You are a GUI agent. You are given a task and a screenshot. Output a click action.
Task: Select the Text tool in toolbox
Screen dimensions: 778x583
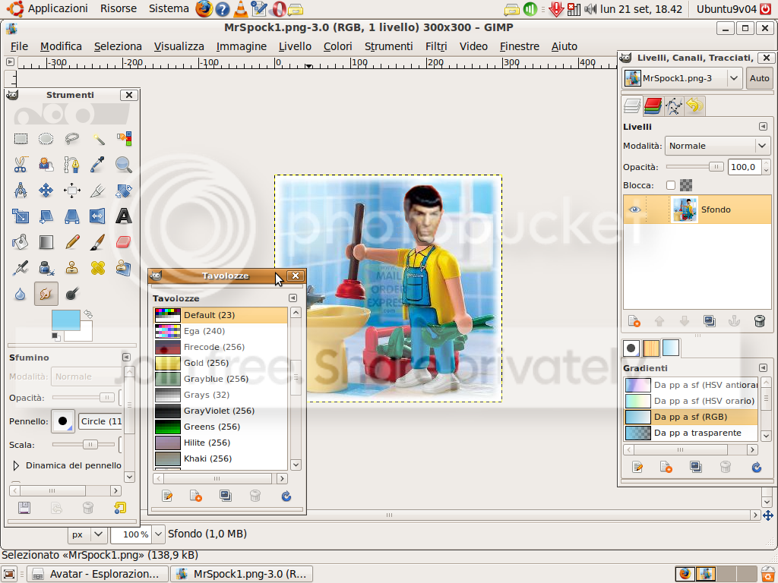click(x=124, y=216)
